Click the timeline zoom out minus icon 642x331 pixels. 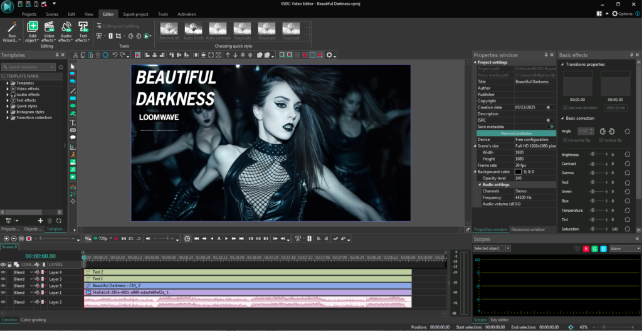[x=14, y=238]
